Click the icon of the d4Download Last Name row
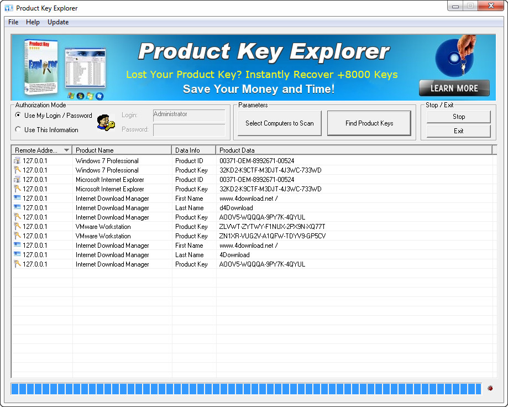This screenshot has width=508, height=407. (x=17, y=207)
